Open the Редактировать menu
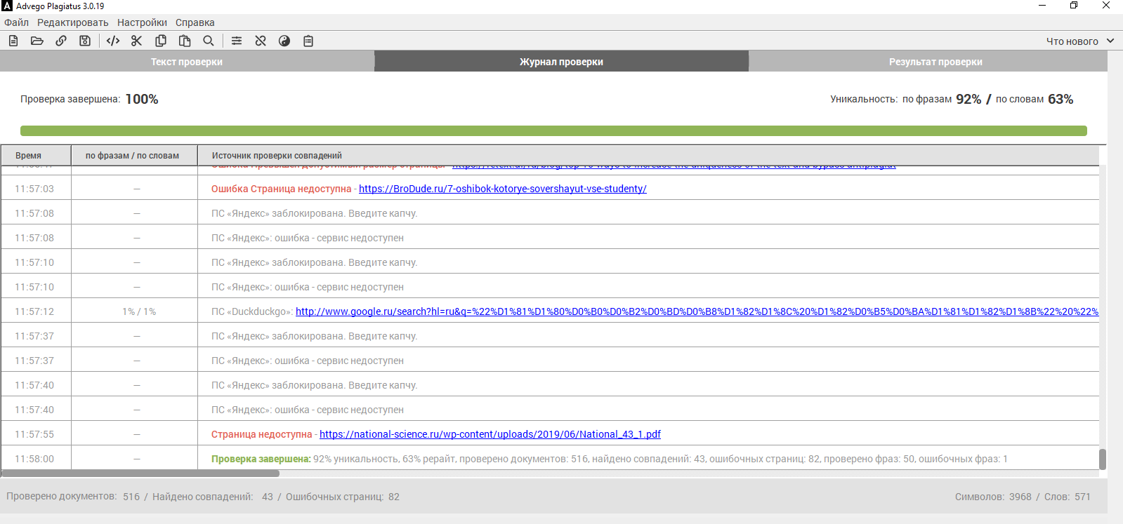The width and height of the screenshot is (1123, 524). pyautogui.click(x=72, y=22)
